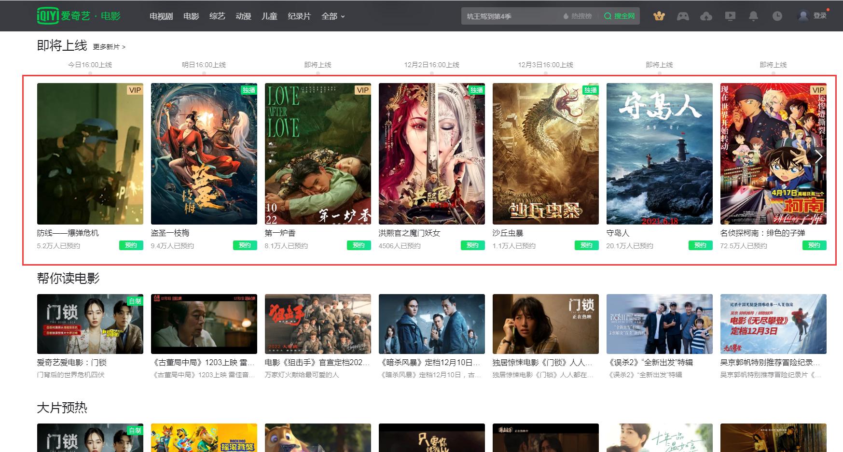
Task: Open the notifications bell
Action: click(753, 16)
